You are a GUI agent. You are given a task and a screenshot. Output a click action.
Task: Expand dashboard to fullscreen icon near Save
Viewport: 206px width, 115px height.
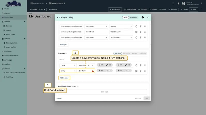pyautogui.click(x=201, y=9)
